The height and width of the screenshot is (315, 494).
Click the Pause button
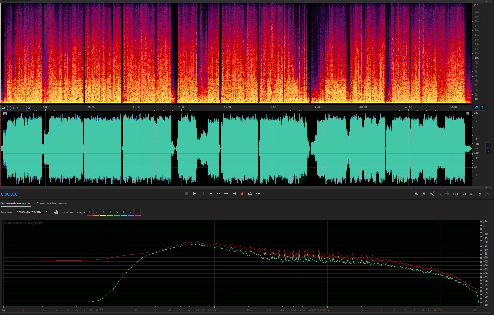click(203, 194)
